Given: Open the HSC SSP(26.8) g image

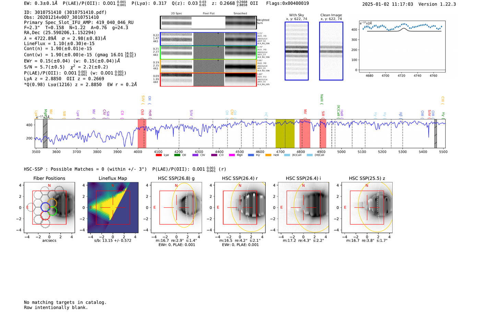Looking at the screenshot, I should (x=176, y=208).
